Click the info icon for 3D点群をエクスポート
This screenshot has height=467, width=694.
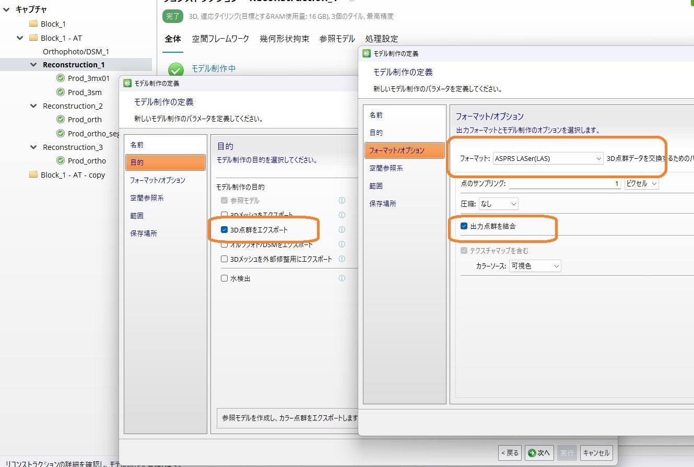click(x=342, y=229)
